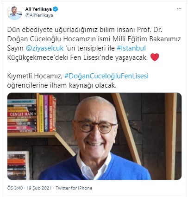Click the red heart emoji

pyautogui.click(x=155, y=57)
